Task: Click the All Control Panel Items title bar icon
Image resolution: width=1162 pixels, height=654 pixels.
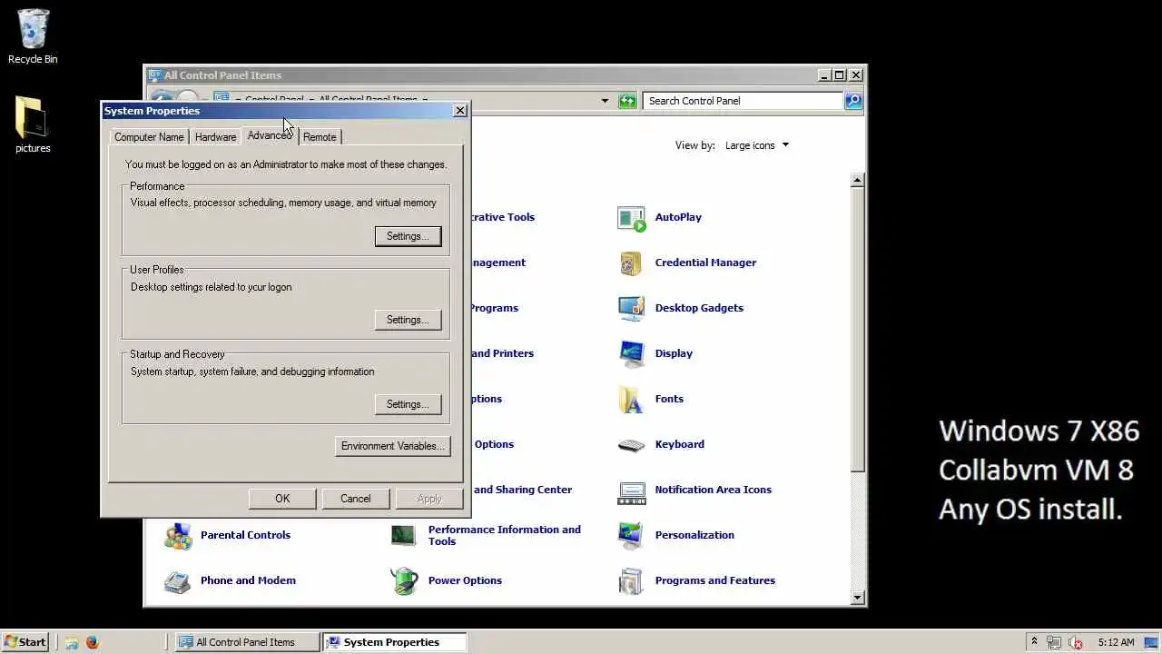Action: (154, 75)
